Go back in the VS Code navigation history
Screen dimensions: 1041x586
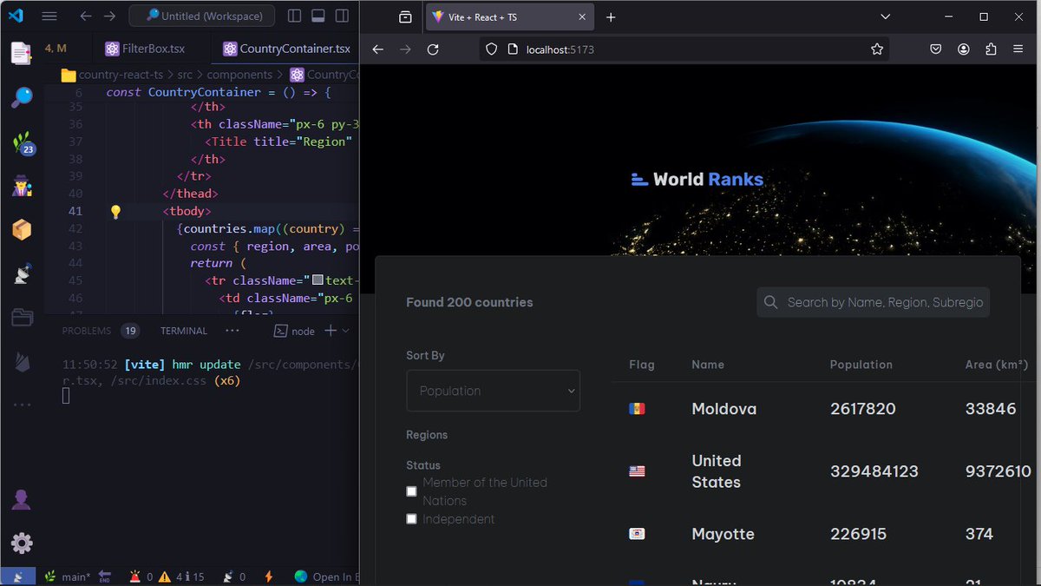[x=85, y=16]
